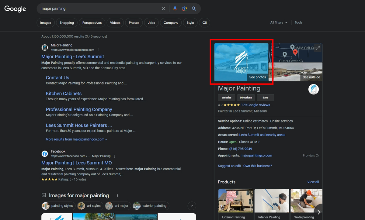Open the Major Painting - Lee's Summit result
Viewport: 365px width, 220px height.
tap(73, 57)
